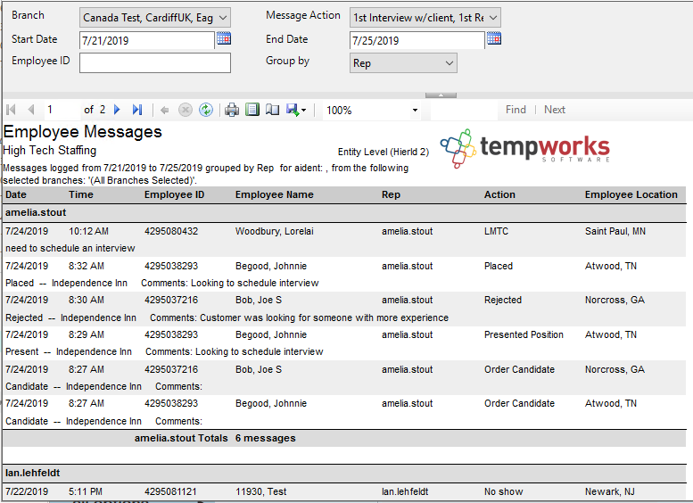The height and width of the screenshot is (503, 693).
Task: Click the Employee Name column header
Action: coord(275,195)
